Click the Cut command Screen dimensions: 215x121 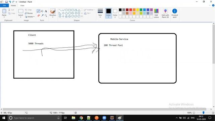coord(11,10)
